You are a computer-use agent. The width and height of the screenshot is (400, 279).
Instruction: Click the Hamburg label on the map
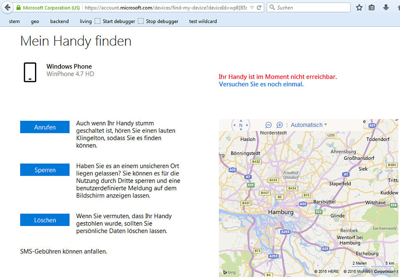point(281,212)
